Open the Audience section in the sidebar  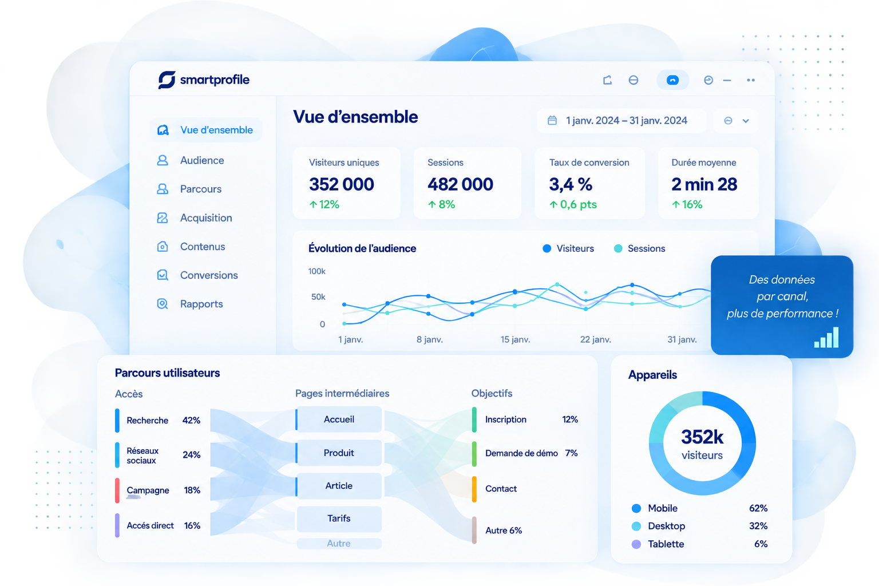[x=202, y=160]
